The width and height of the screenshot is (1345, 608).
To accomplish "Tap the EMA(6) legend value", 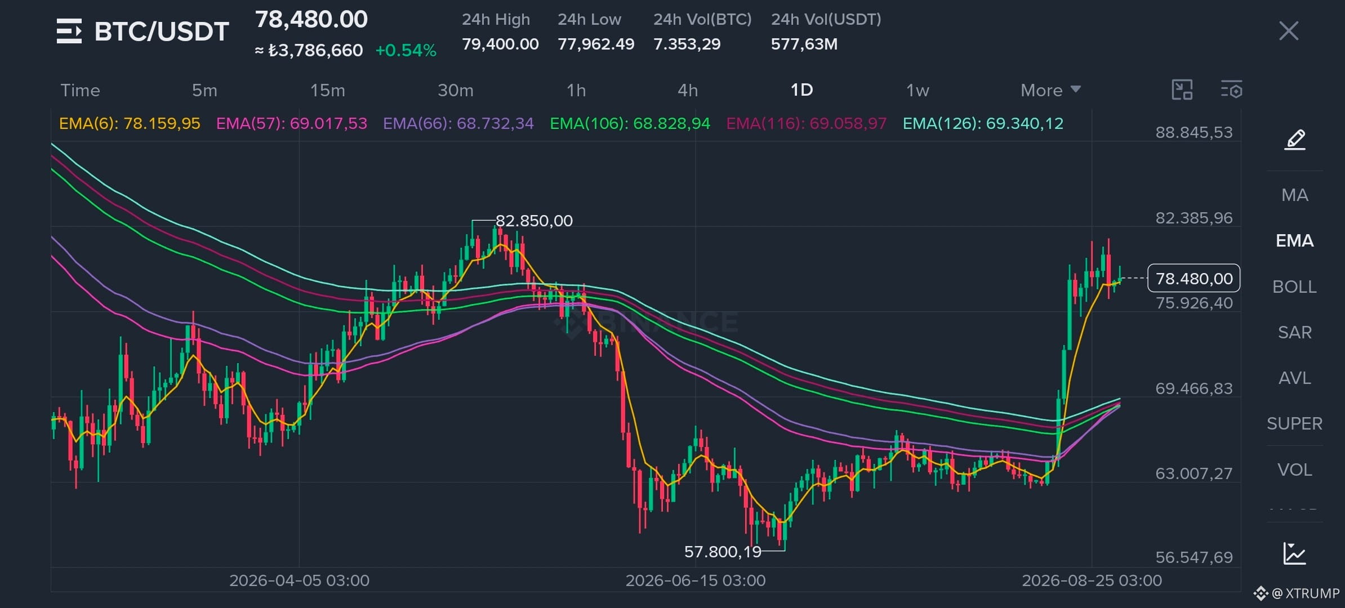I will (x=130, y=124).
